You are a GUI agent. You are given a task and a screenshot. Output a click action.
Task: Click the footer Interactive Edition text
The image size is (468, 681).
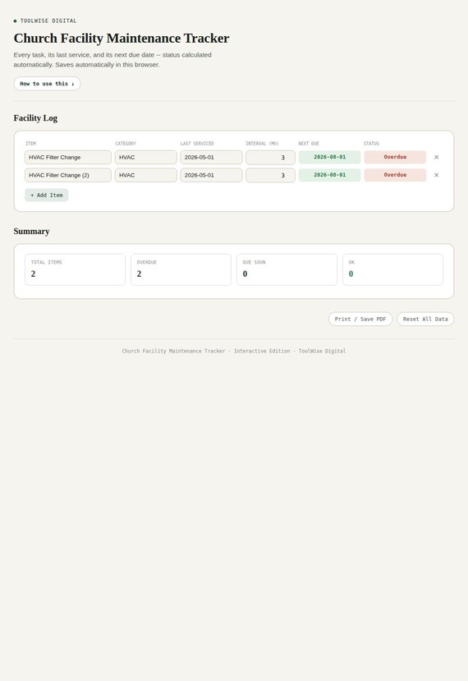(x=262, y=351)
